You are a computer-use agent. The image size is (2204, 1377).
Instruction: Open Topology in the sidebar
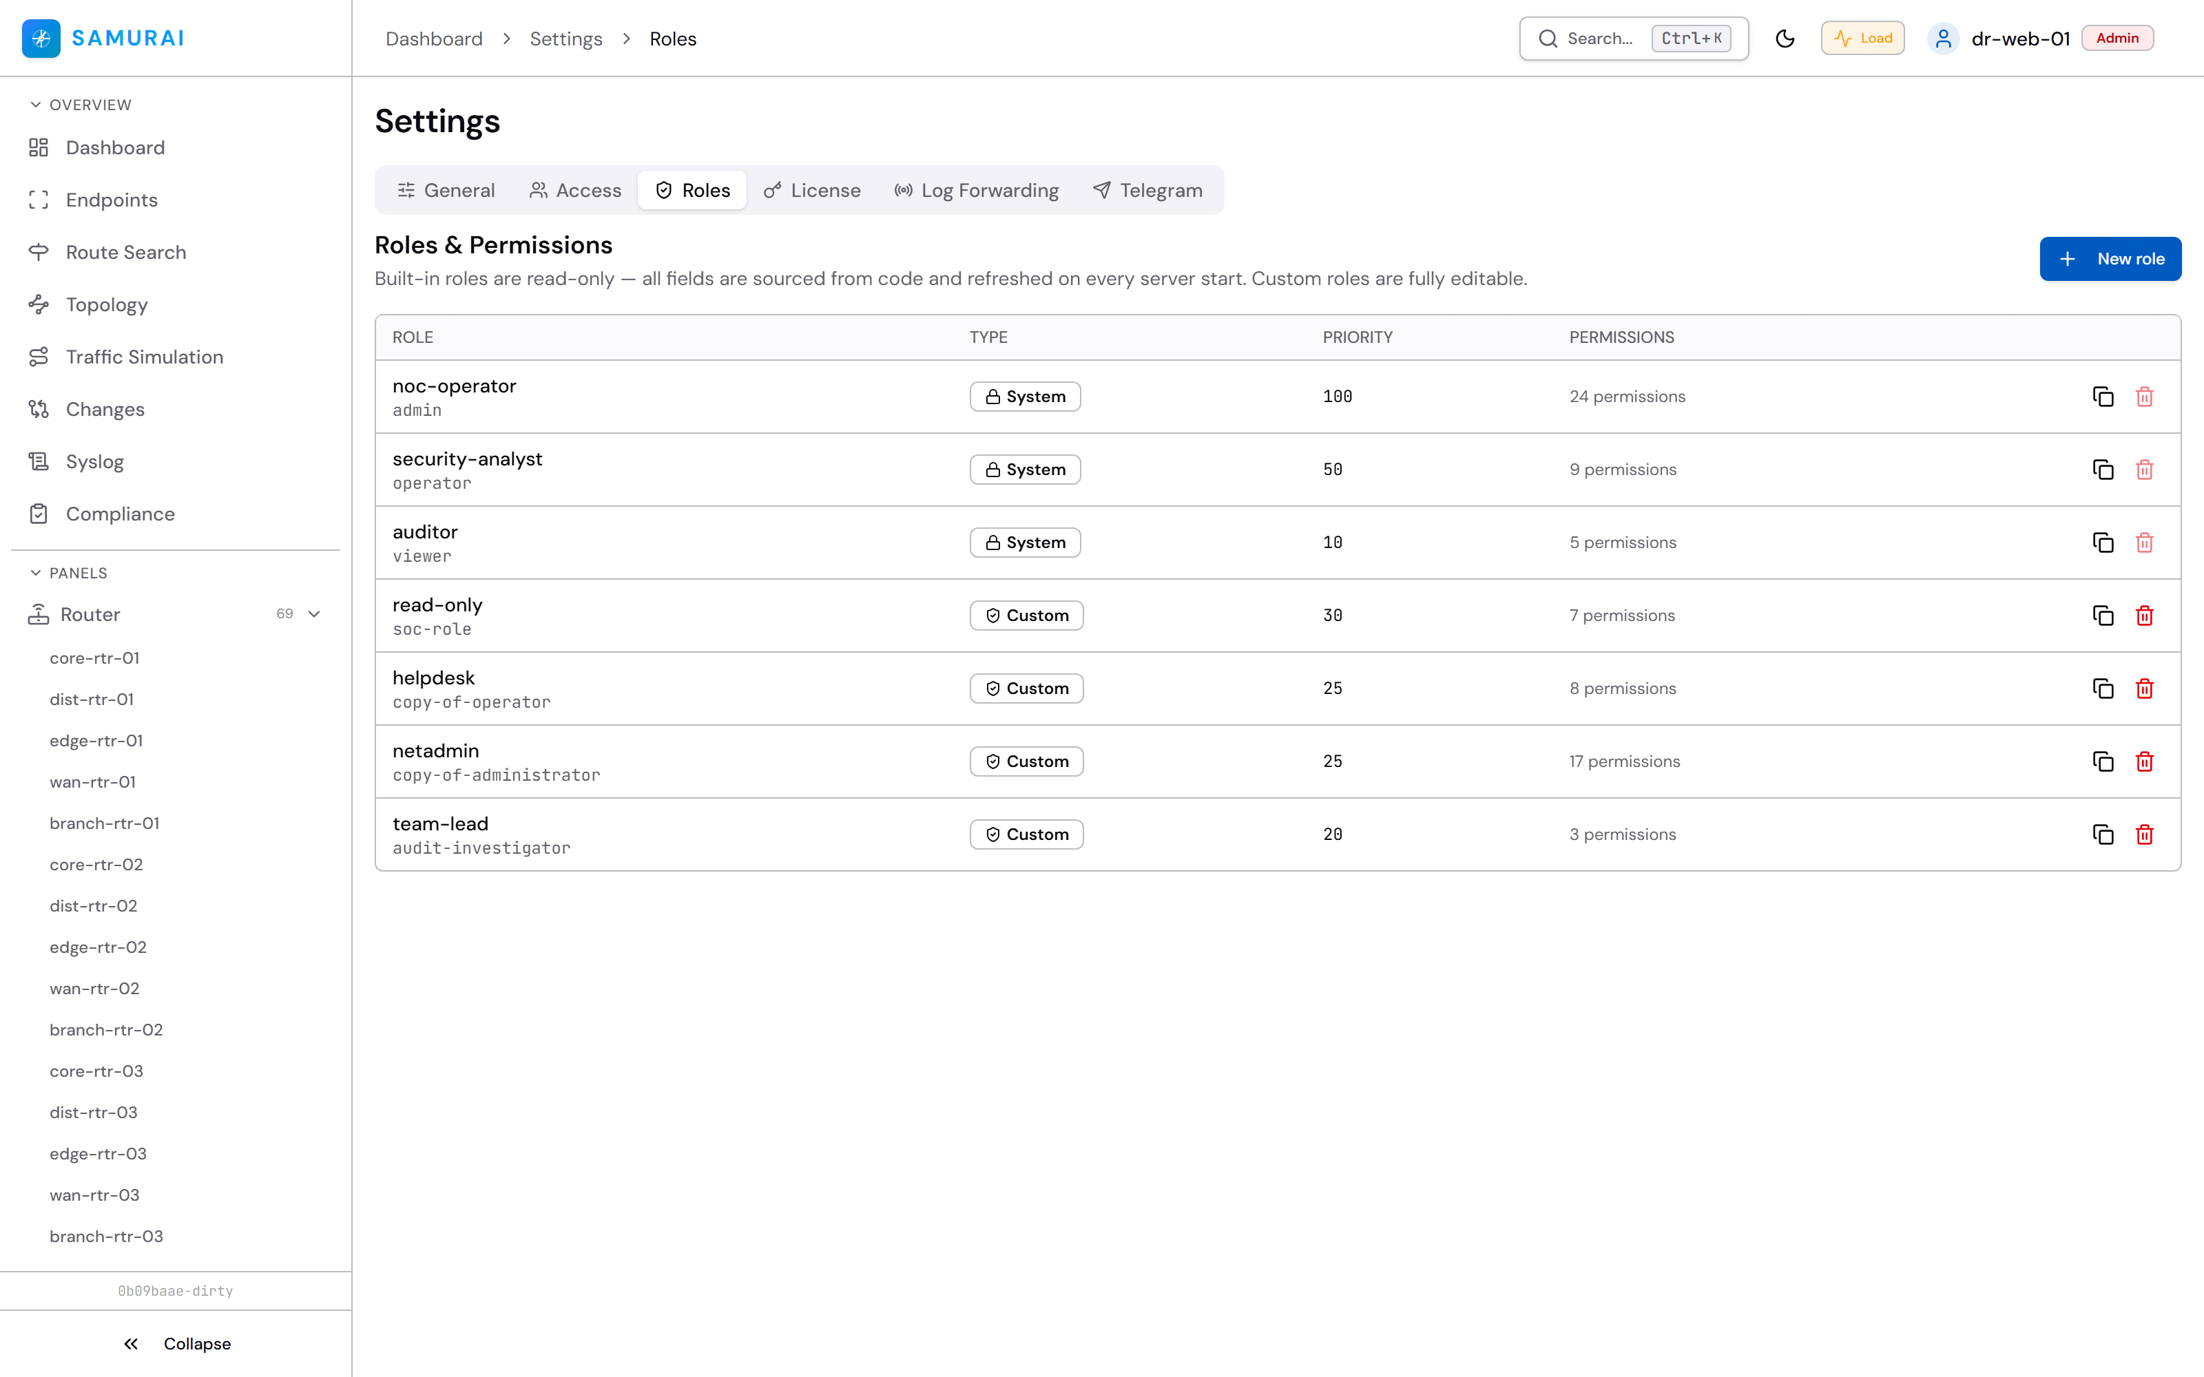click(x=107, y=304)
